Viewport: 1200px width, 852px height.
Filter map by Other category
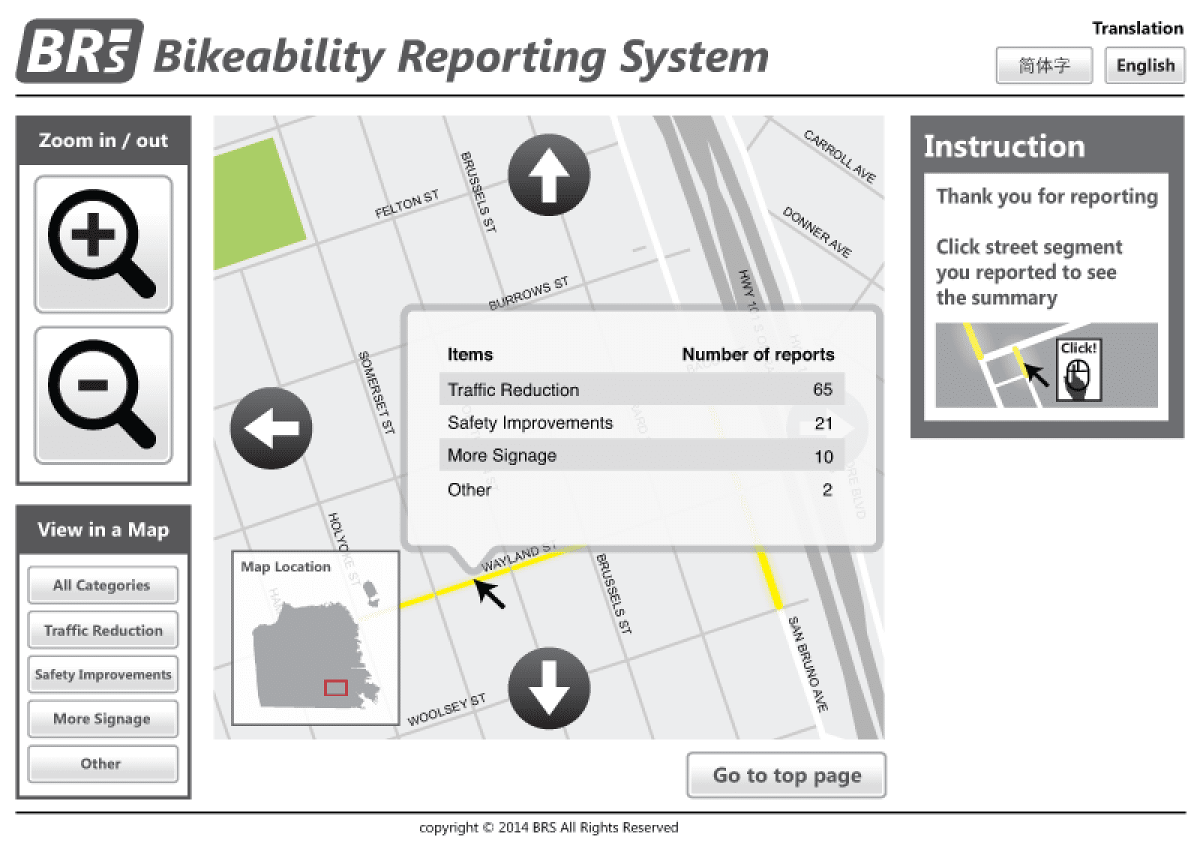[103, 763]
